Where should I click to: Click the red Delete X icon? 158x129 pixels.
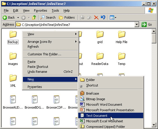click(96, 17)
